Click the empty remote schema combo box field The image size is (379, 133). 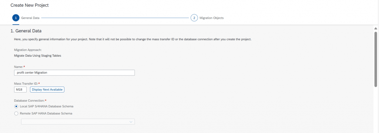click(78, 122)
